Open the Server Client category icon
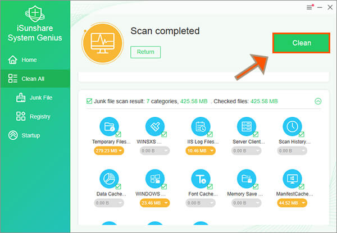 (x=247, y=127)
